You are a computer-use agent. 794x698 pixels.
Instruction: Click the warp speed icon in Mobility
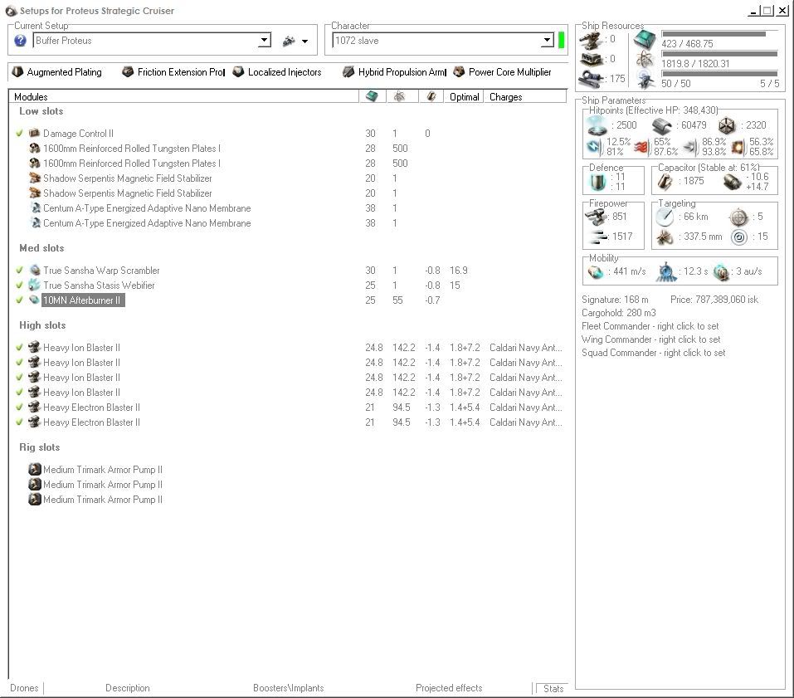[721, 271]
